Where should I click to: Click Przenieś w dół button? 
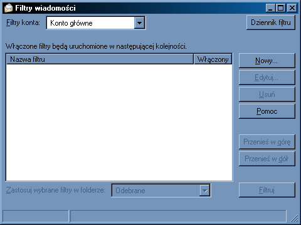pos(267,159)
